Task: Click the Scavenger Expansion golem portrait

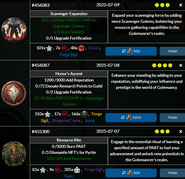Action: [x=14, y=30]
